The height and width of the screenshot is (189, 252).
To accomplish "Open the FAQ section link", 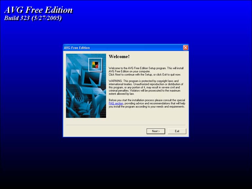I will click(116, 103).
